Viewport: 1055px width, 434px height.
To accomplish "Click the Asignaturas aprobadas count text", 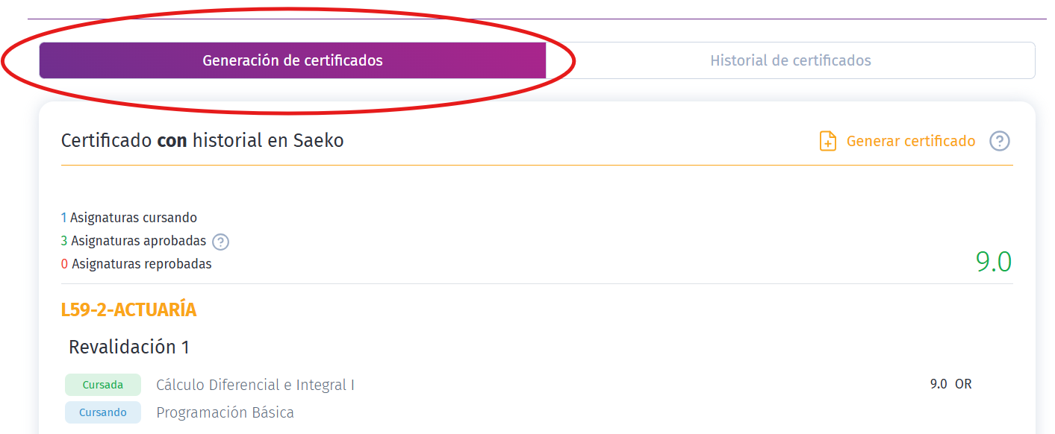I will pos(134,241).
